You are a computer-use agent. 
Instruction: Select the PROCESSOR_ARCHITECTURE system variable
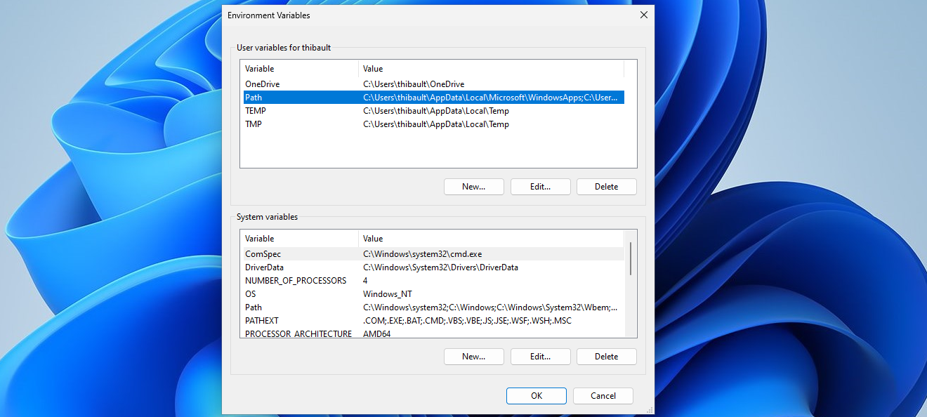433,334
